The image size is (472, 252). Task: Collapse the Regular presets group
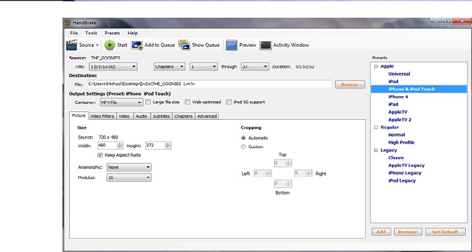pyautogui.click(x=376, y=127)
